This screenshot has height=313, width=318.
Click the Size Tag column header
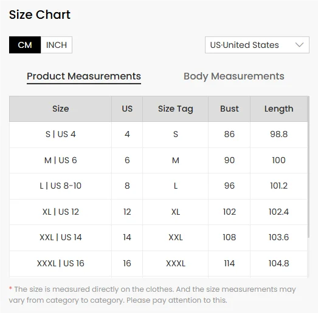point(176,109)
